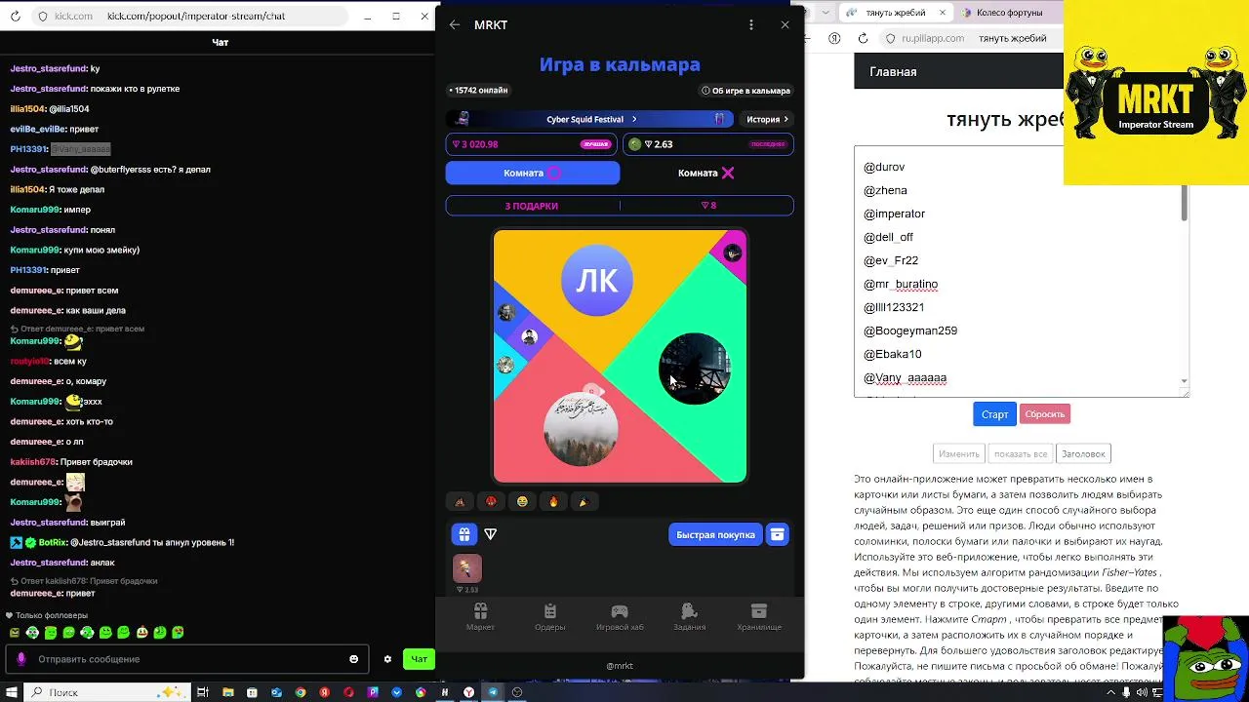Select the gift item priced 2.53
Viewport: 1249px width, 702px height.
click(466, 568)
